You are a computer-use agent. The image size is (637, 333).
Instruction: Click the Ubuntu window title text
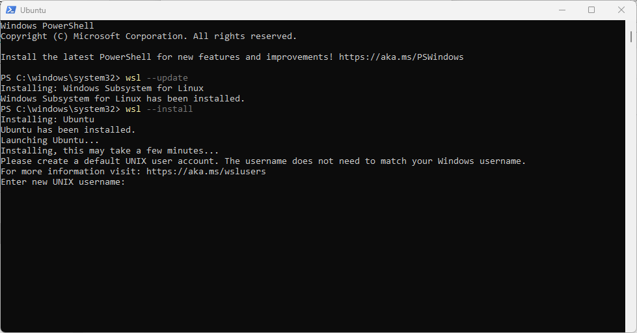point(33,10)
